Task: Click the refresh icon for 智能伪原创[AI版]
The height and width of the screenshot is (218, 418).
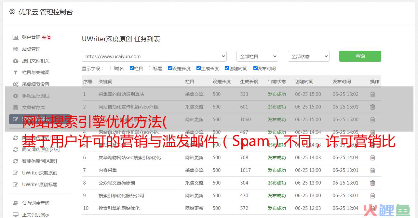Action: tap(15, 161)
